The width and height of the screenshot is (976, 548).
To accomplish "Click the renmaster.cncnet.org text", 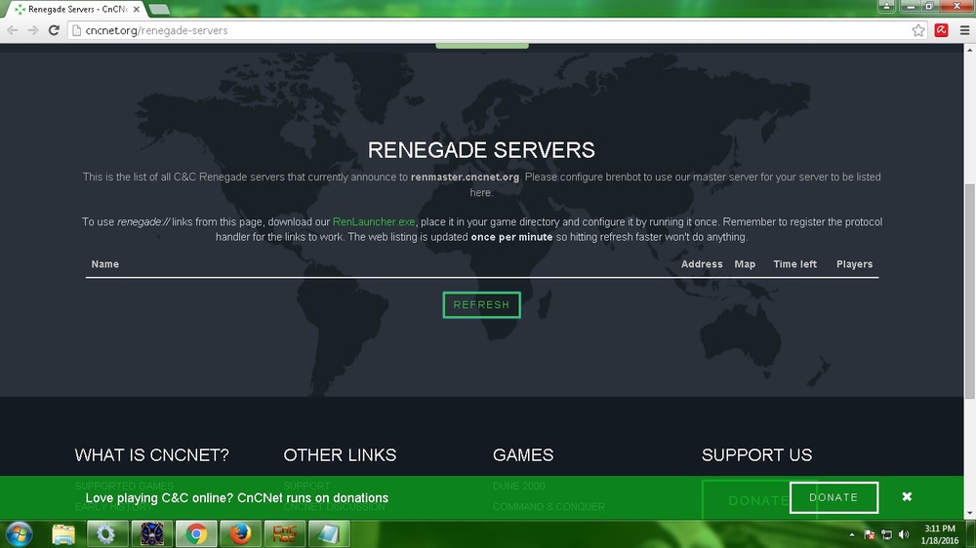I will [465, 177].
